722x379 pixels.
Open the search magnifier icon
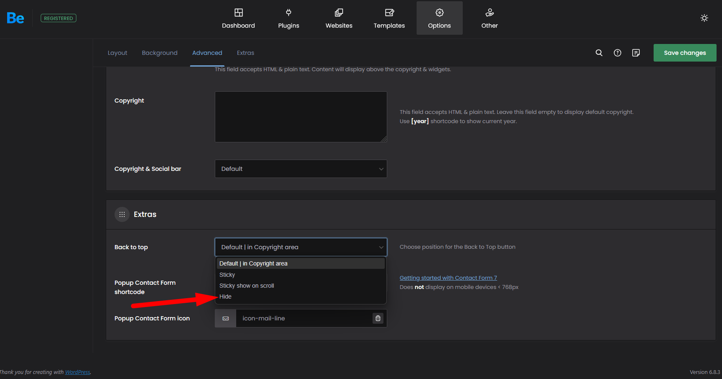[x=599, y=53]
